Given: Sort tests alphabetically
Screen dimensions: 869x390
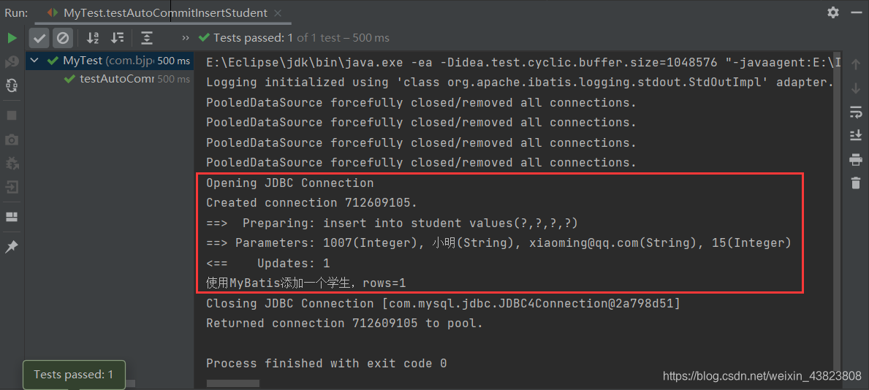Looking at the screenshot, I should click(93, 38).
